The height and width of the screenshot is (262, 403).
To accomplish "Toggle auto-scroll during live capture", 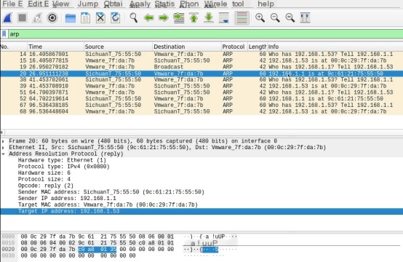I will coord(224,18).
